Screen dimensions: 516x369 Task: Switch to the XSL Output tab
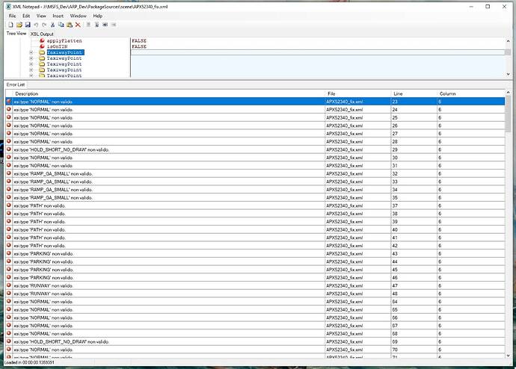42,34
